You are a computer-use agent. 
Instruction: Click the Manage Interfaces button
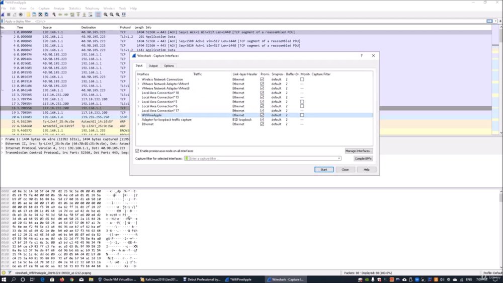click(358, 151)
